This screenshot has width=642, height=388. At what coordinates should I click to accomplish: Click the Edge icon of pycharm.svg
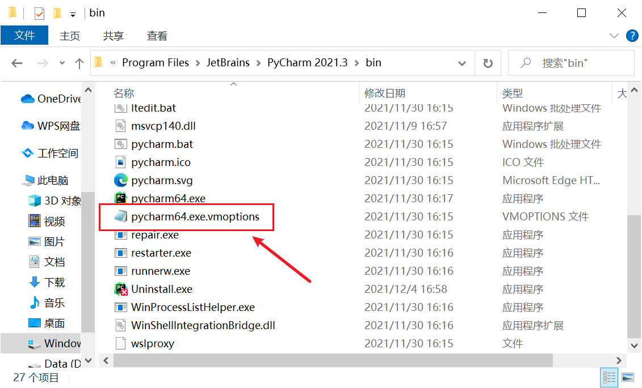click(120, 180)
